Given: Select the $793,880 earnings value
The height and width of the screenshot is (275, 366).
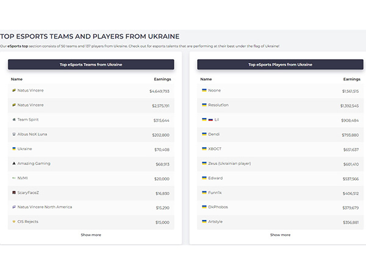Looking at the screenshot, I should point(350,135).
